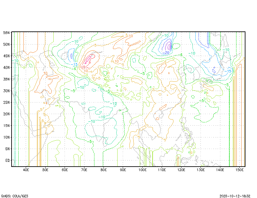Click the 50N latitude axis label
Viewport: 257px width, 198px height.
[6, 44]
